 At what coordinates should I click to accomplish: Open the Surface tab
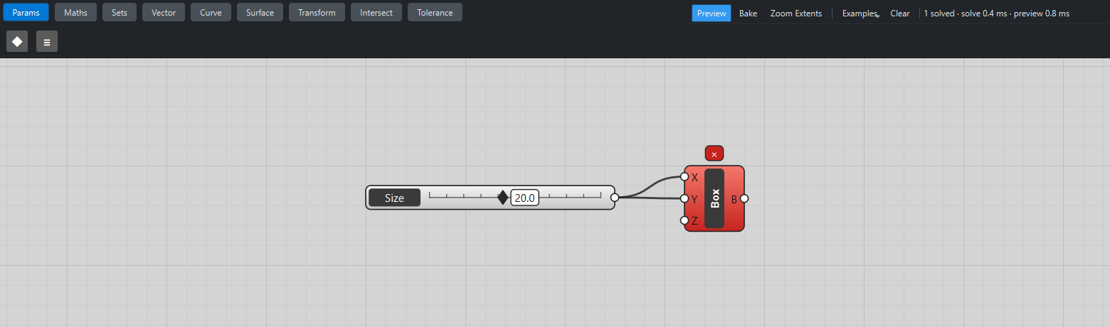260,12
